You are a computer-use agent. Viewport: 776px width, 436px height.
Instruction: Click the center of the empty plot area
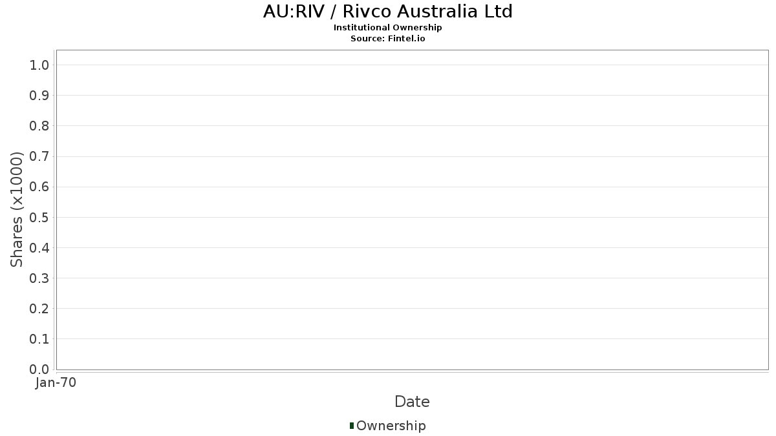[412, 210]
